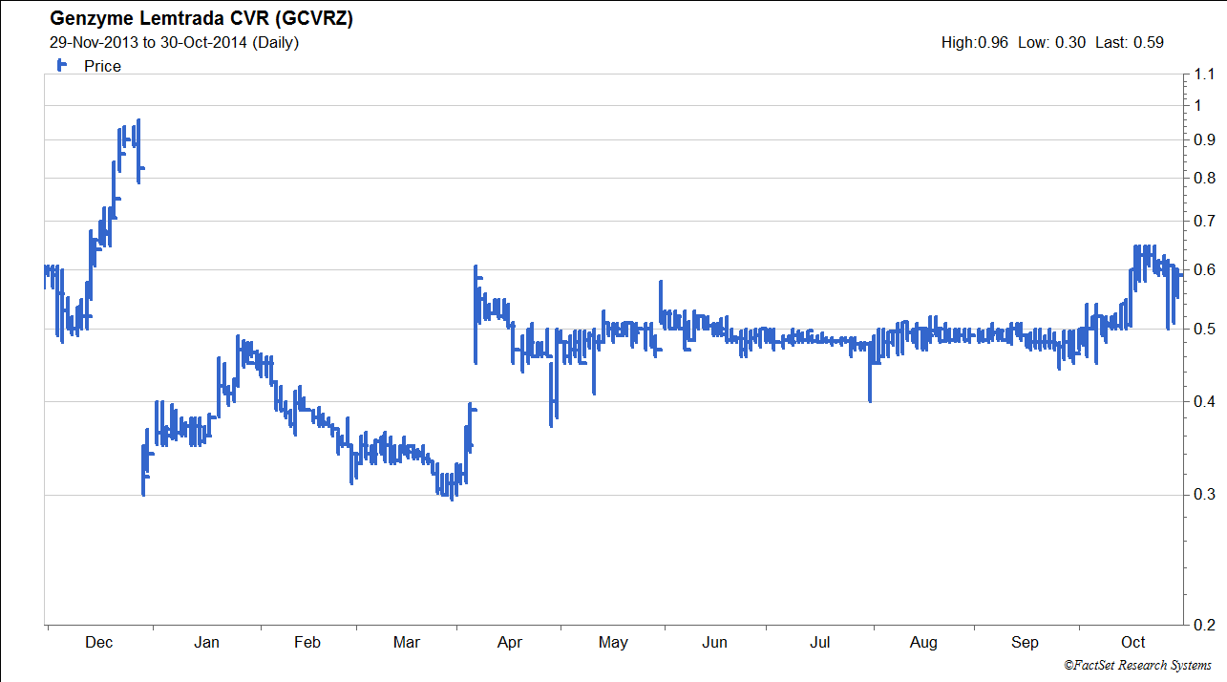Click the Mar month label on x-axis
The image size is (1227, 682).
407,642
